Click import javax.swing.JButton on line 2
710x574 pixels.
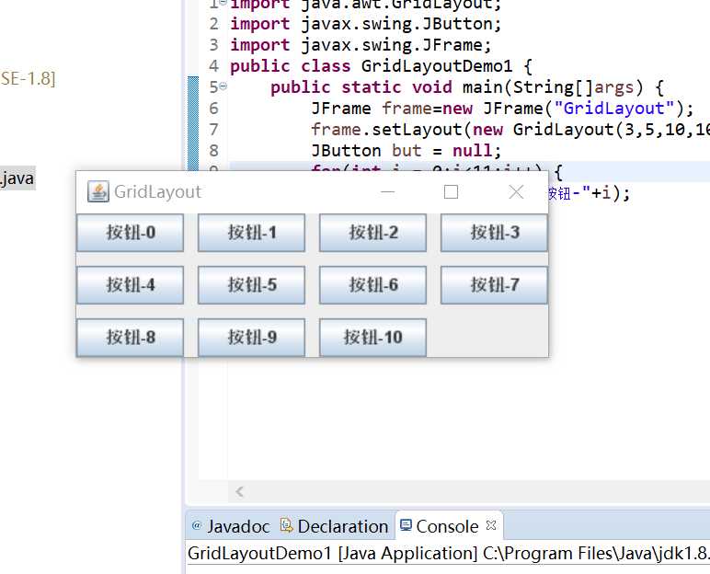click(x=366, y=24)
